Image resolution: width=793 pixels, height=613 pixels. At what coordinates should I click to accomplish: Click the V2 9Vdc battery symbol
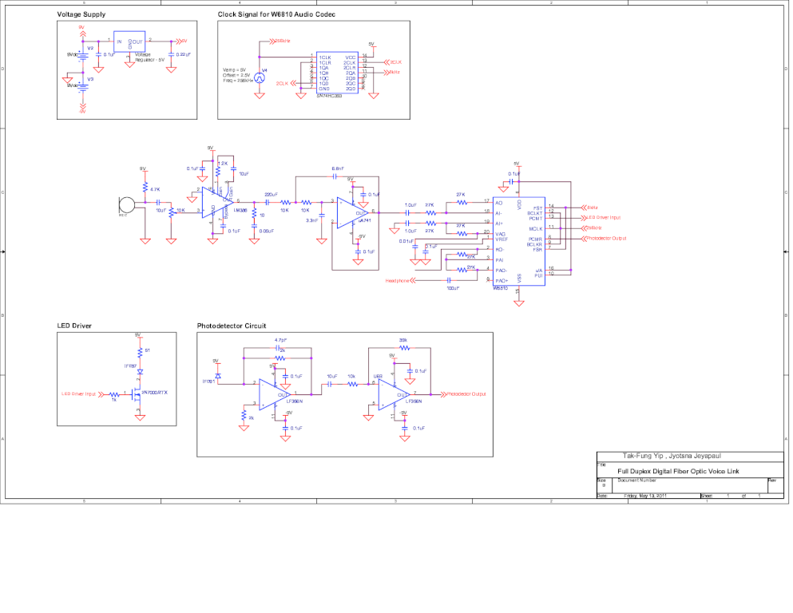82,55
